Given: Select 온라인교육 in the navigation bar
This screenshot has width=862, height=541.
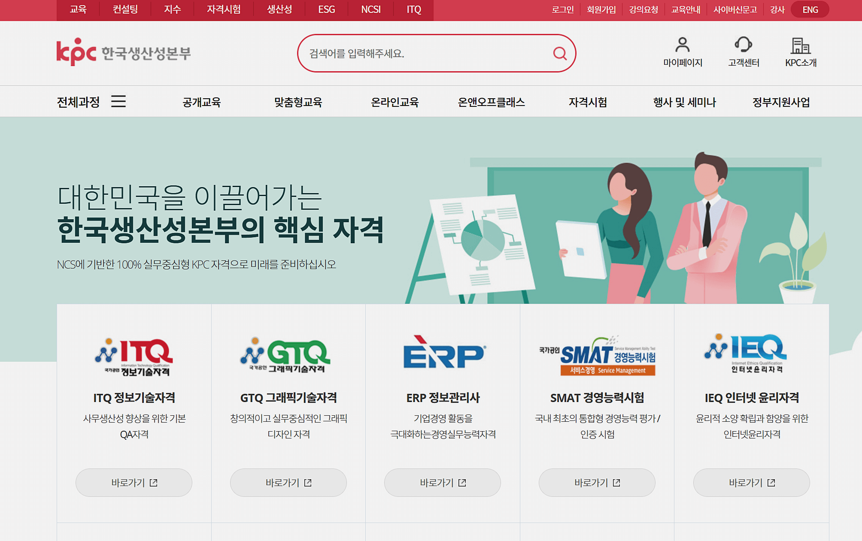Looking at the screenshot, I should (395, 102).
